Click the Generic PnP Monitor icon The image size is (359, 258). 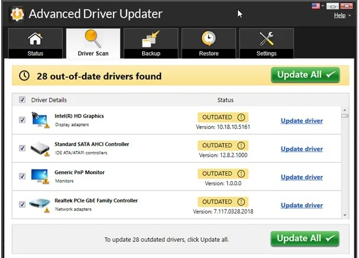tap(40, 176)
